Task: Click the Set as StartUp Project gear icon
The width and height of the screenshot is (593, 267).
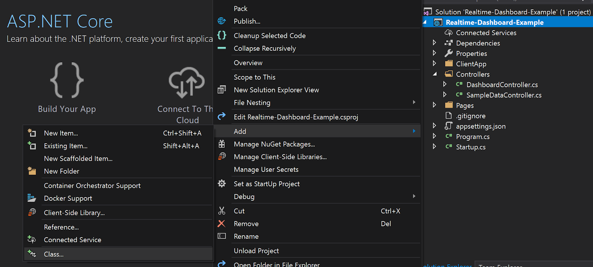Action: (x=222, y=183)
